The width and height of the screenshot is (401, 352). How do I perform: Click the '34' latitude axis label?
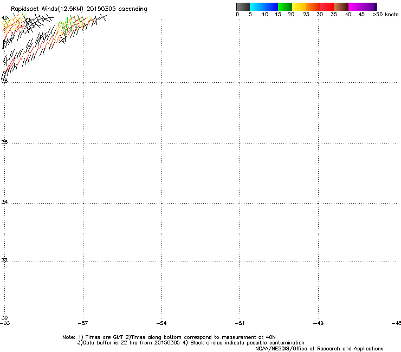pyautogui.click(x=4, y=201)
